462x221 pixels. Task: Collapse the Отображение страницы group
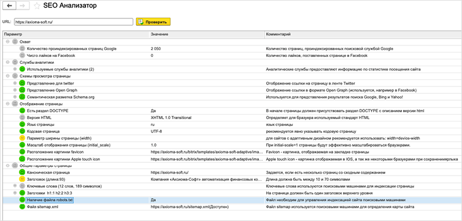8,104
